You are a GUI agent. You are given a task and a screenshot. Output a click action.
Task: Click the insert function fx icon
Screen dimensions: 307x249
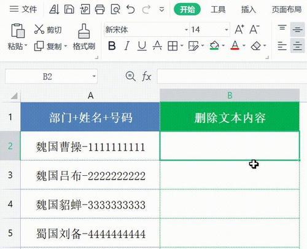147,77
